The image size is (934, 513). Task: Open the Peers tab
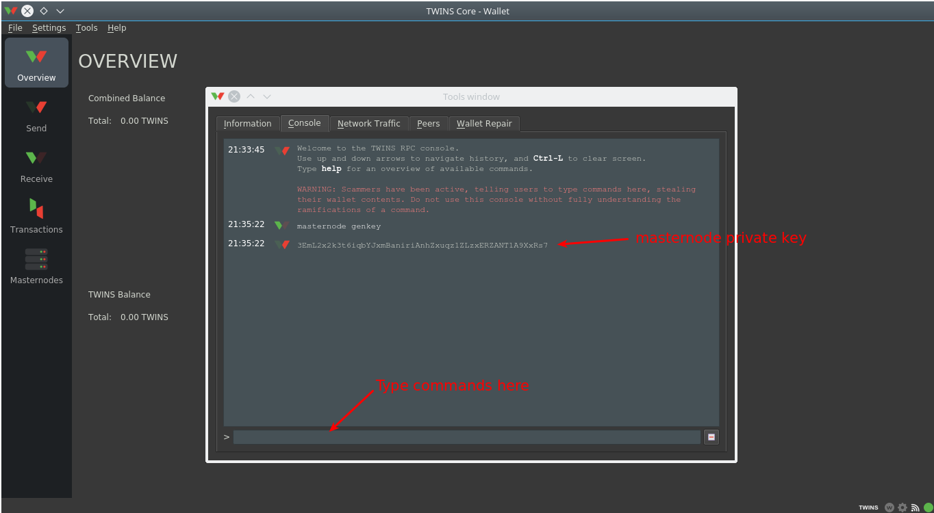[428, 124]
